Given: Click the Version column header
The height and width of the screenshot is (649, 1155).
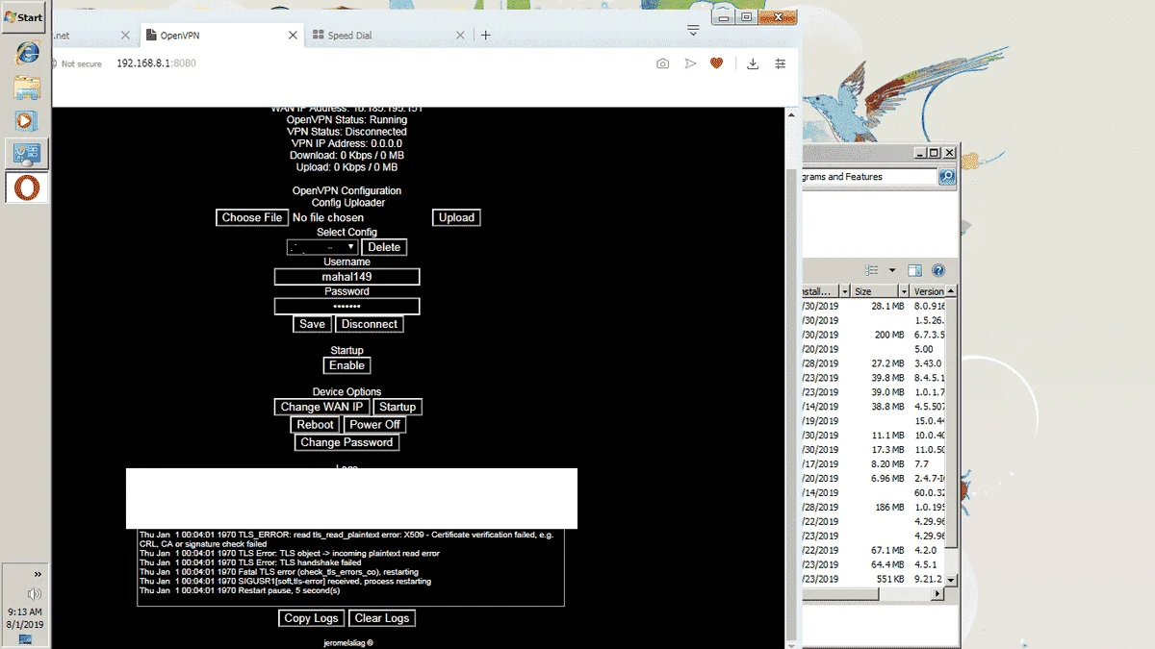Looking at the screenshot, I should pyautogui.click(x=928, y=291).
